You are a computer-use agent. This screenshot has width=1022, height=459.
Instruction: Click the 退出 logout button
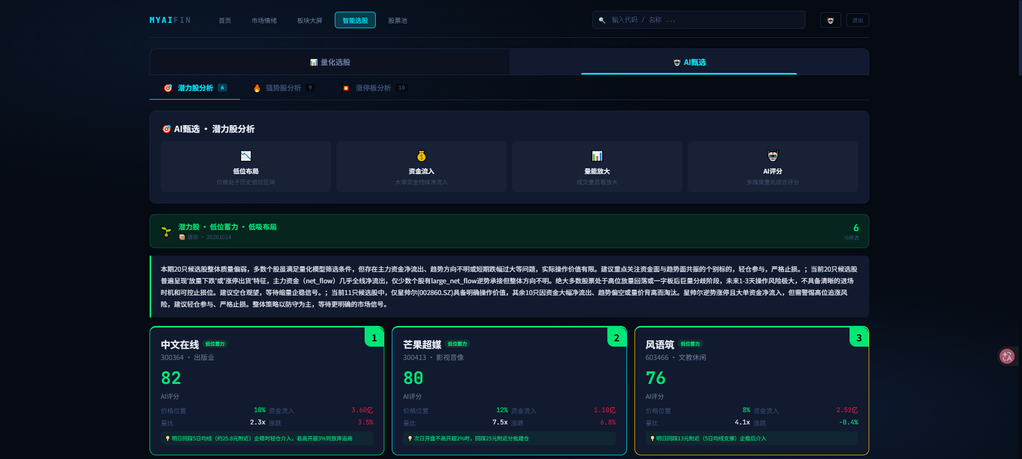tap(858, 20)
